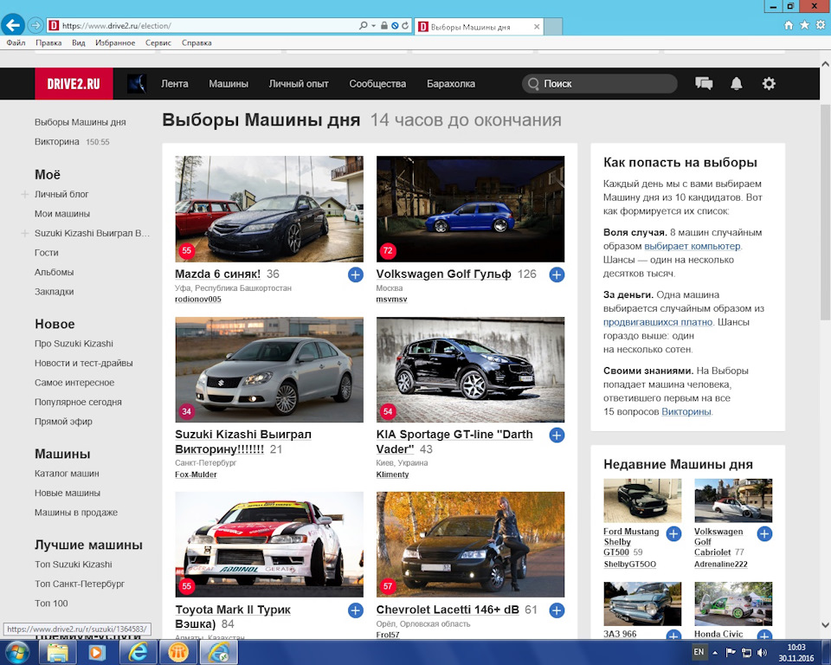This screenshot has height=665, width=831.
Task: Click the search magnifier in the address bar
Action: click(x=363, y=25)
